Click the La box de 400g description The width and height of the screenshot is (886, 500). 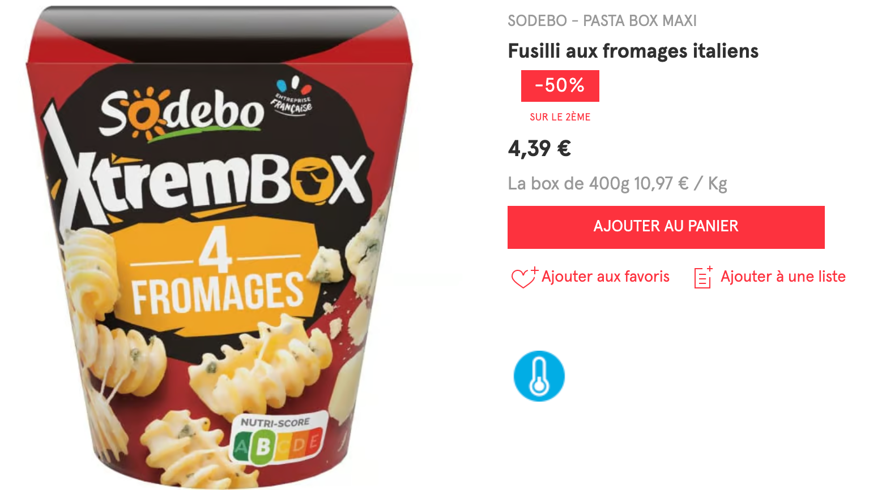[569, 184]
